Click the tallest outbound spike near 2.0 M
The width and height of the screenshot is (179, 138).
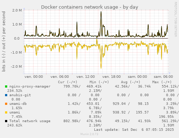click(101, 12)
